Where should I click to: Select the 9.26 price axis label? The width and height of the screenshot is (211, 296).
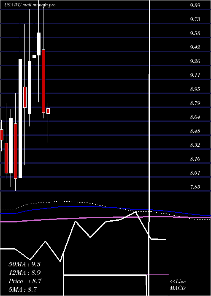pyautogui.click(x=195, y=61)
